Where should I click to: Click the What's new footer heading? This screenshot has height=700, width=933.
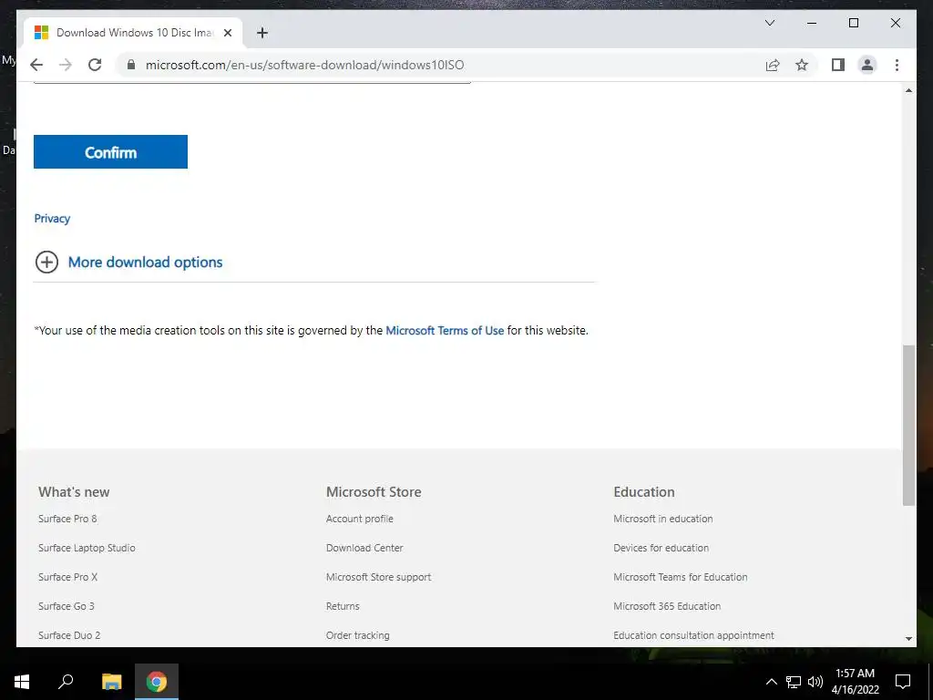click(x=74, y=491)
